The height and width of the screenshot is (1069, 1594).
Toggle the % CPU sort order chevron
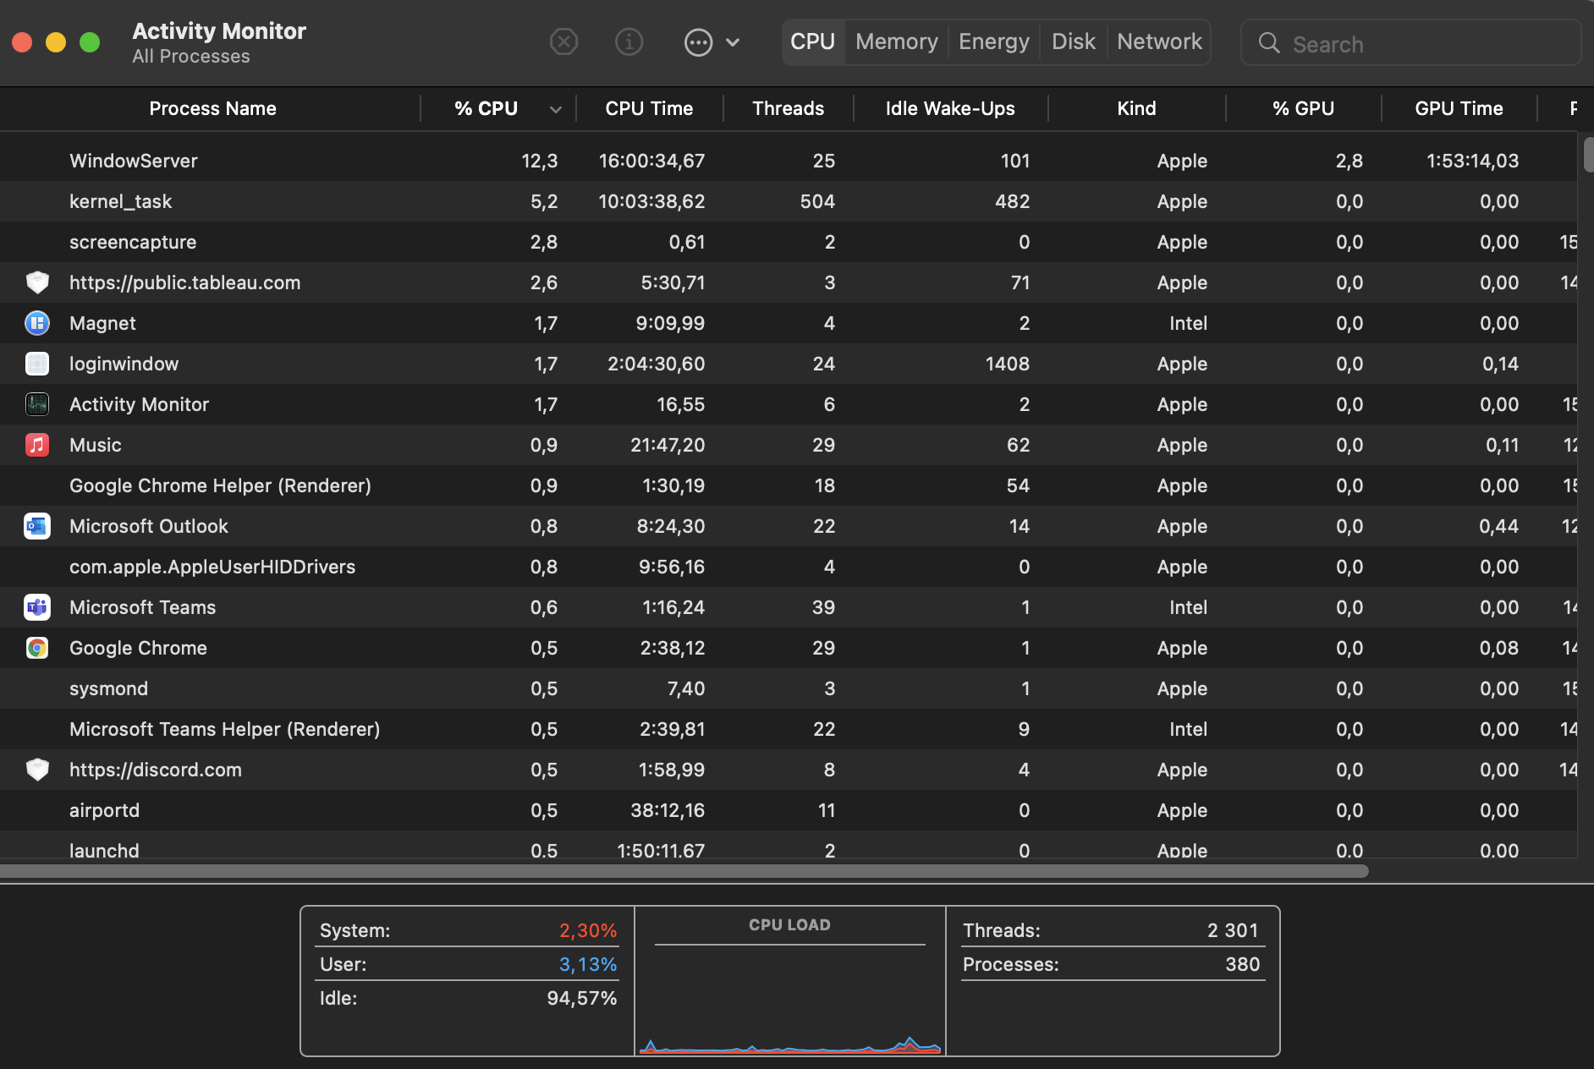coord(555,109)
